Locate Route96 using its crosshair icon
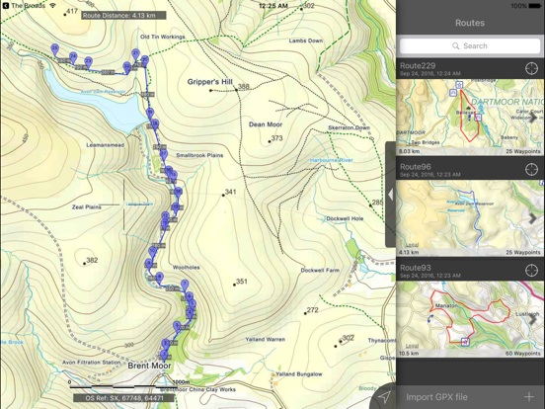 531,169
